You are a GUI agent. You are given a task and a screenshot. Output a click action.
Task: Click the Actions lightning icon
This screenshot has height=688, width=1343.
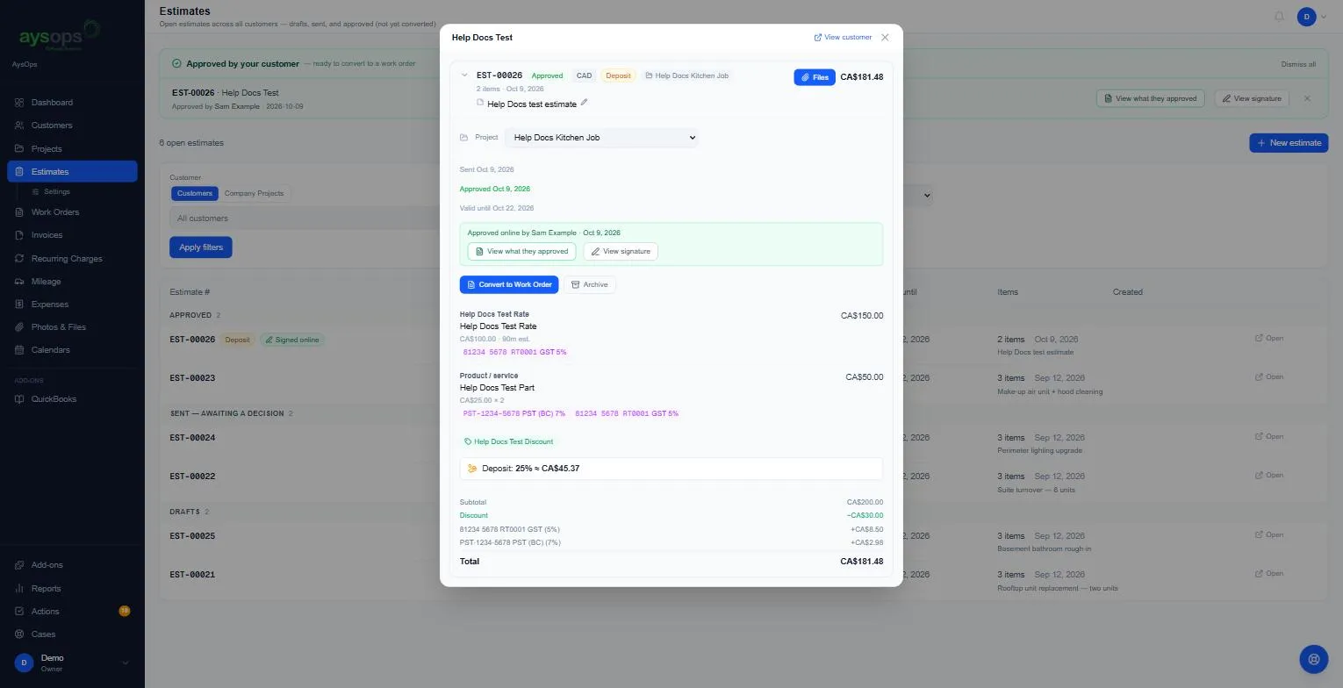click(19, 612)
